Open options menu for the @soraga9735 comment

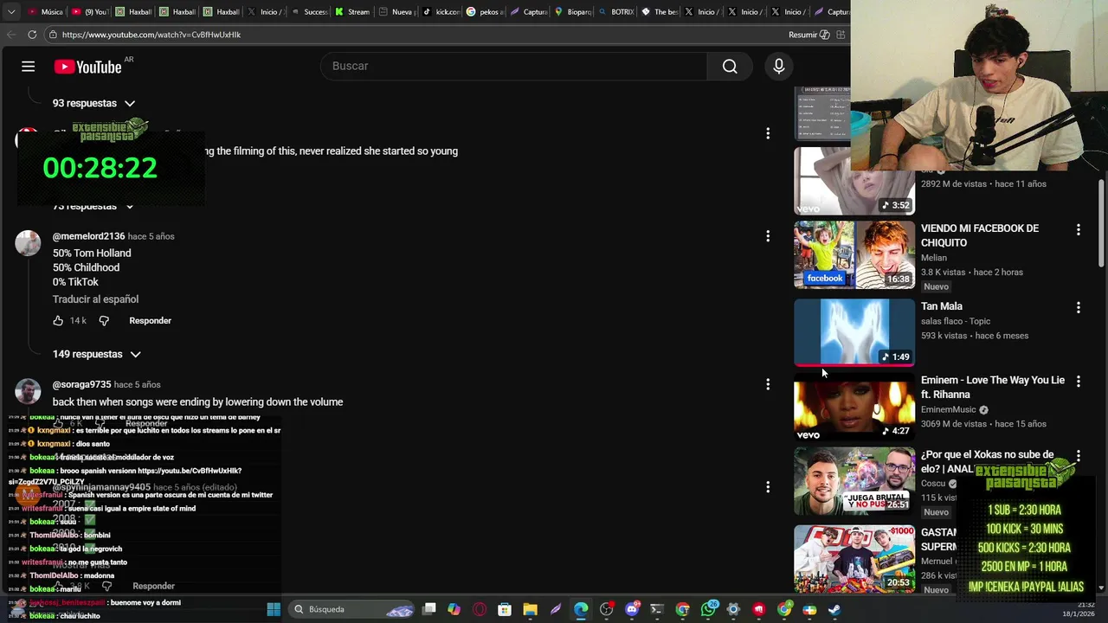(x=767, y=384)
